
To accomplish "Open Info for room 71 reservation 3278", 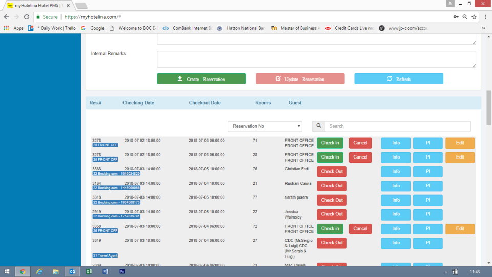I will (x=396, y=143).
